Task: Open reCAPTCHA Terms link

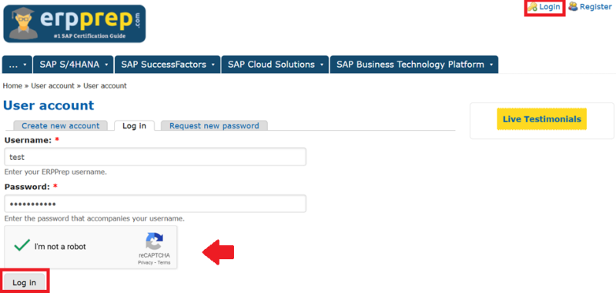Action: (164, 262)
